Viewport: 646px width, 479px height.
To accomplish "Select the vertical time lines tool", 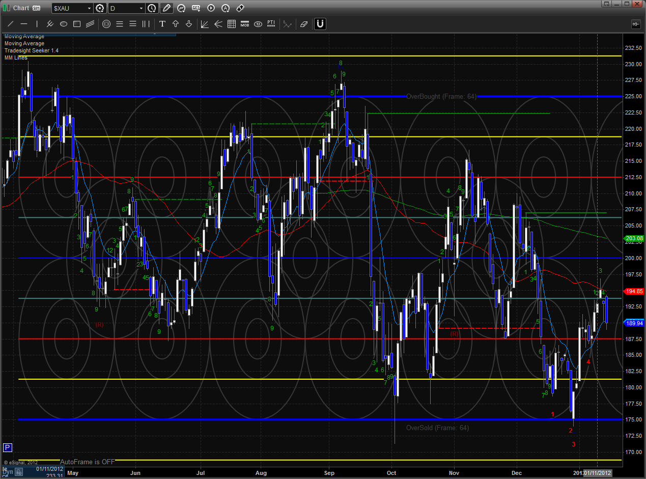I will tap(146, 24).
